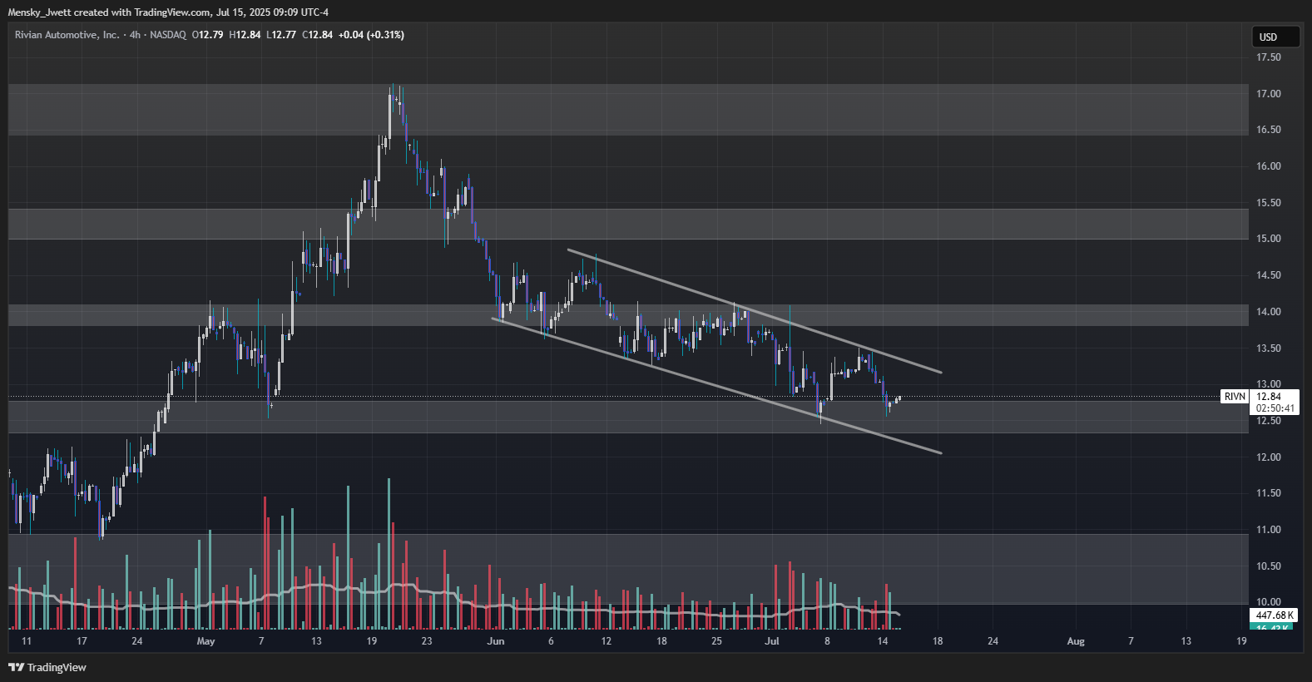Click the 14.00 price axis label

[1269, 312]
